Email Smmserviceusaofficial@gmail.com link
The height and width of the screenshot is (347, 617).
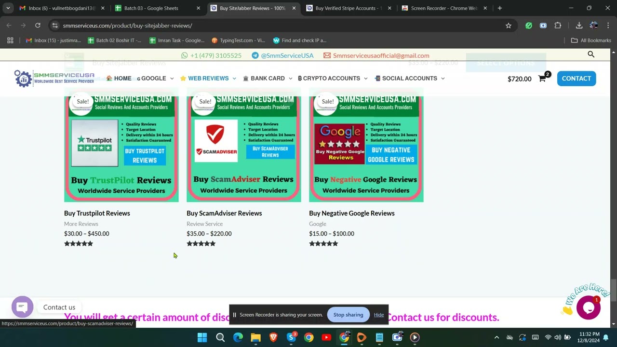coord(376,55)
